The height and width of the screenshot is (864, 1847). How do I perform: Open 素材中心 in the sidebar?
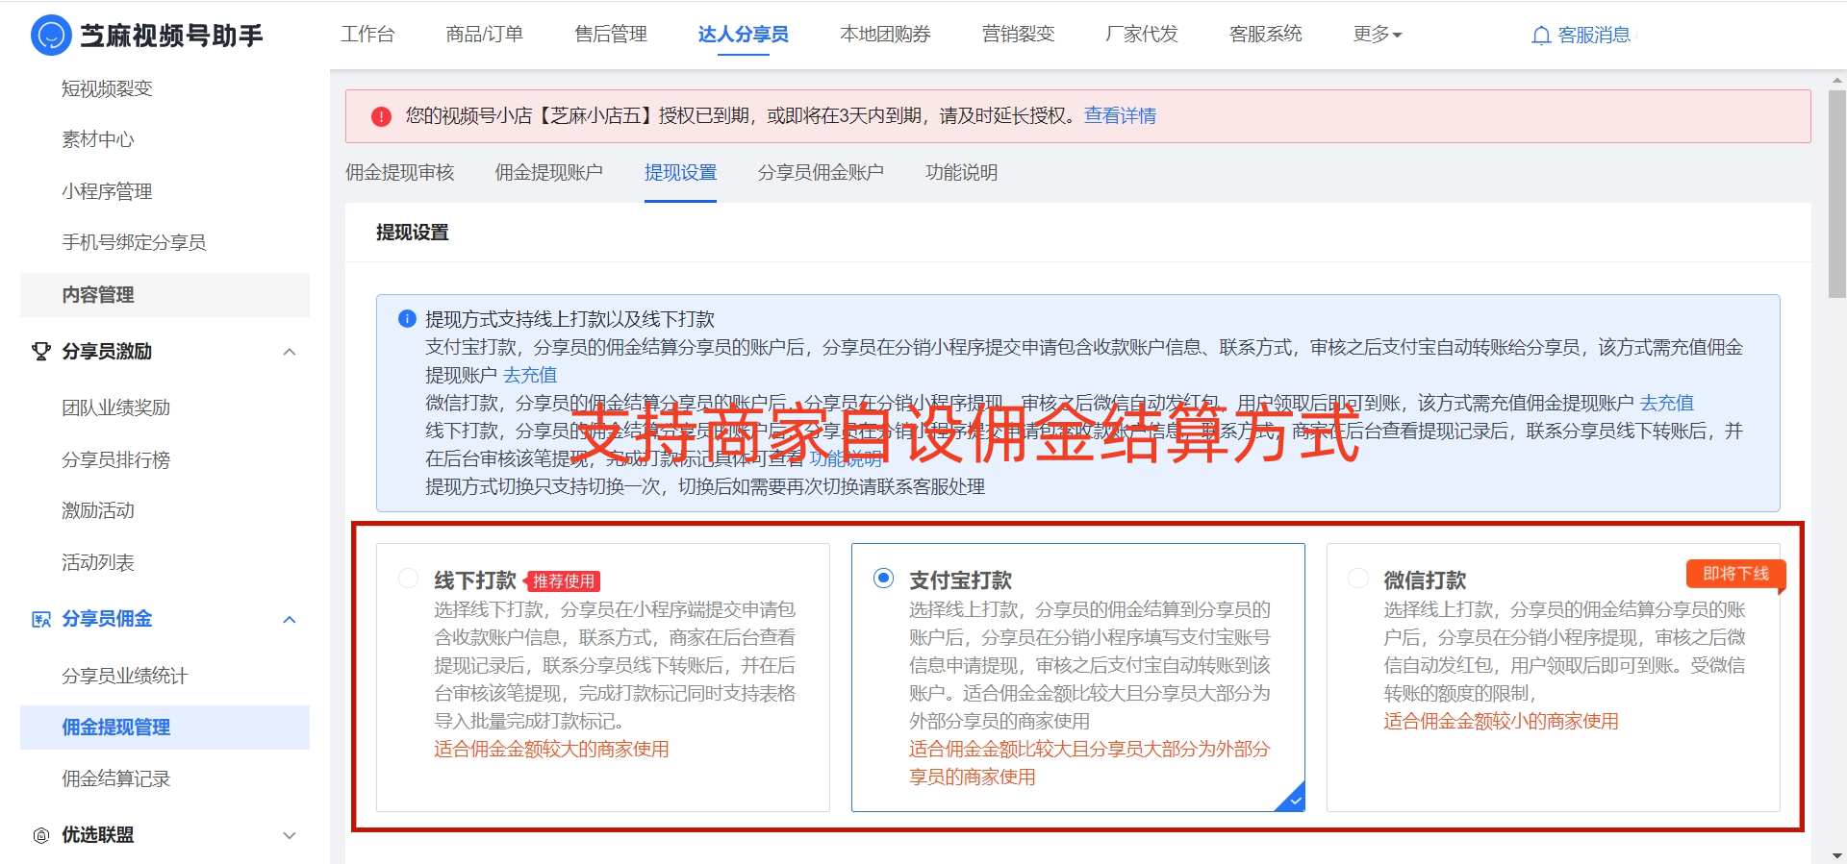[x=98, y=140]
